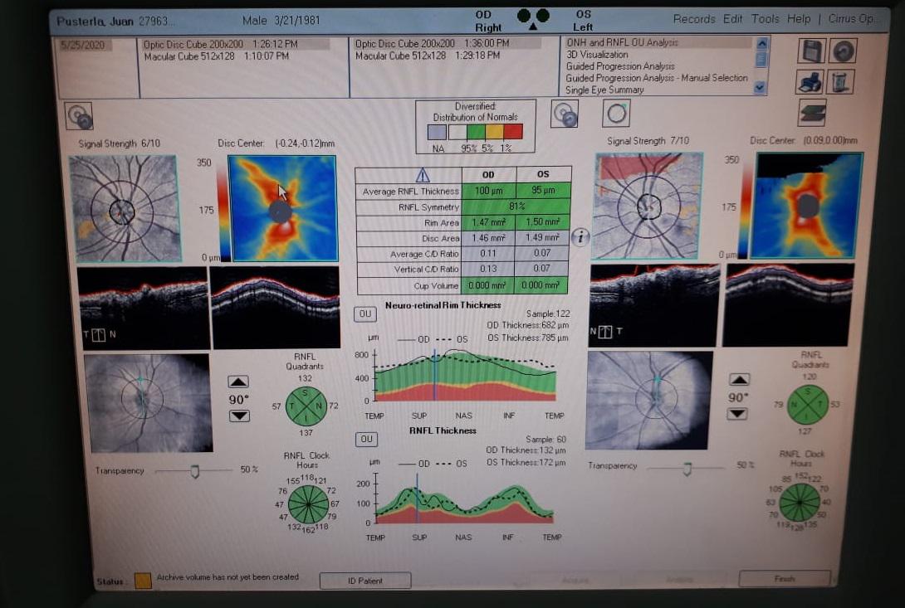Click the printer icon to print report
Image resolution: width=905 pixels, height=608 pixels.
click(810, 81)
